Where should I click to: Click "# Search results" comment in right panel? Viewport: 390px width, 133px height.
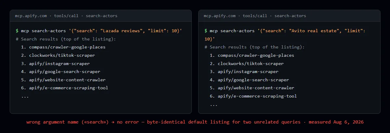tap(254, 47)
